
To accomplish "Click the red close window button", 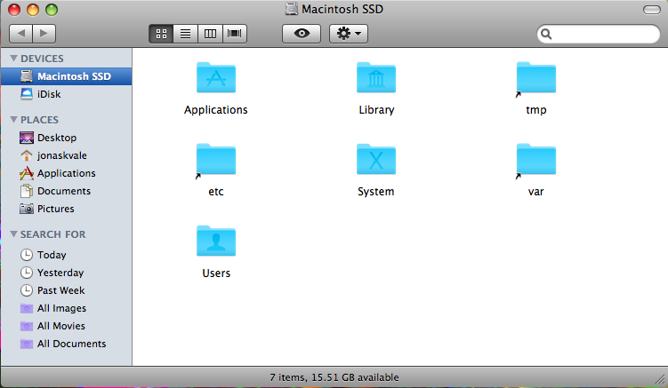I will 14,10.
